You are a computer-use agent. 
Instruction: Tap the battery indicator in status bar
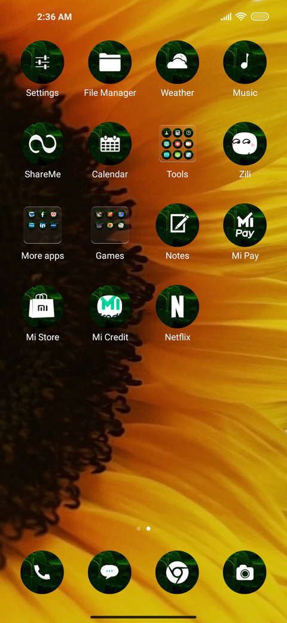260,17
